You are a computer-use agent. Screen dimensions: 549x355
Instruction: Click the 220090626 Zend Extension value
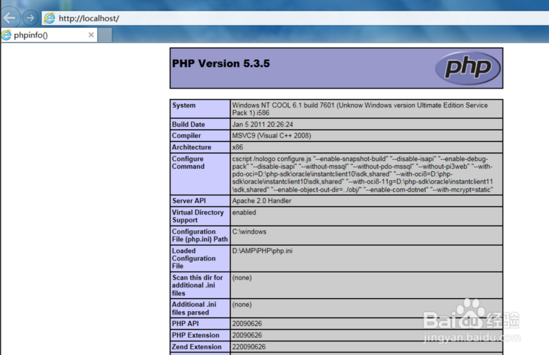point(249,347)
